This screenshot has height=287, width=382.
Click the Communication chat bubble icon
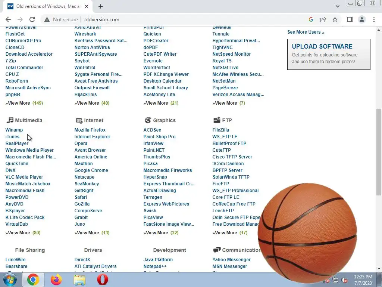217,250
